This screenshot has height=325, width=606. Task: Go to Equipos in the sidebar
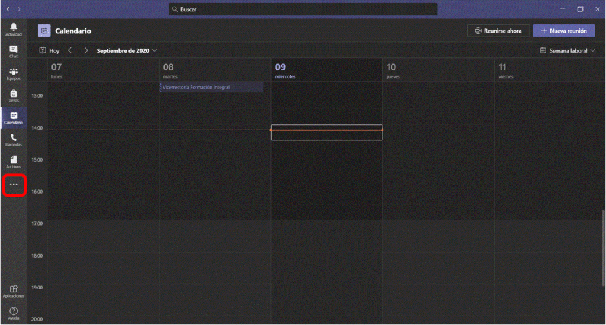(x=14, y=74)
